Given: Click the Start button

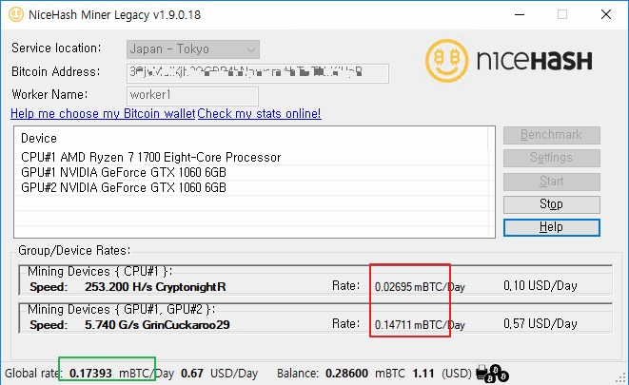Looking at the screenshot, I should [x=552, y=182].
